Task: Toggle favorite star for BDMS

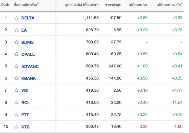Action: coord(16,42)
